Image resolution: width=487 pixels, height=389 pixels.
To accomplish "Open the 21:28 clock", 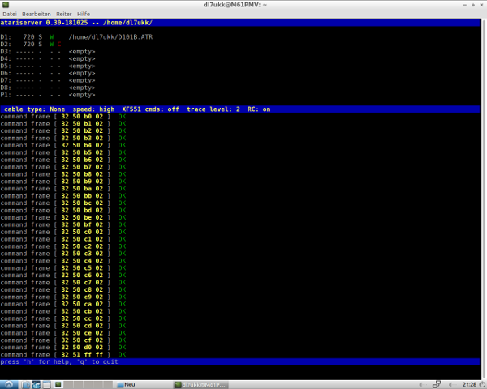I will pos(469,385).
